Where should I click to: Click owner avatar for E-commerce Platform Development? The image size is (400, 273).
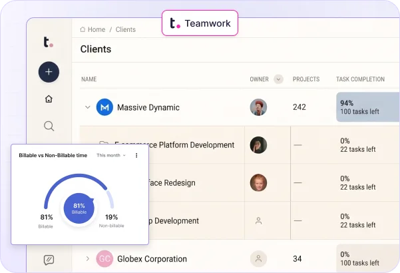point(258,145)
